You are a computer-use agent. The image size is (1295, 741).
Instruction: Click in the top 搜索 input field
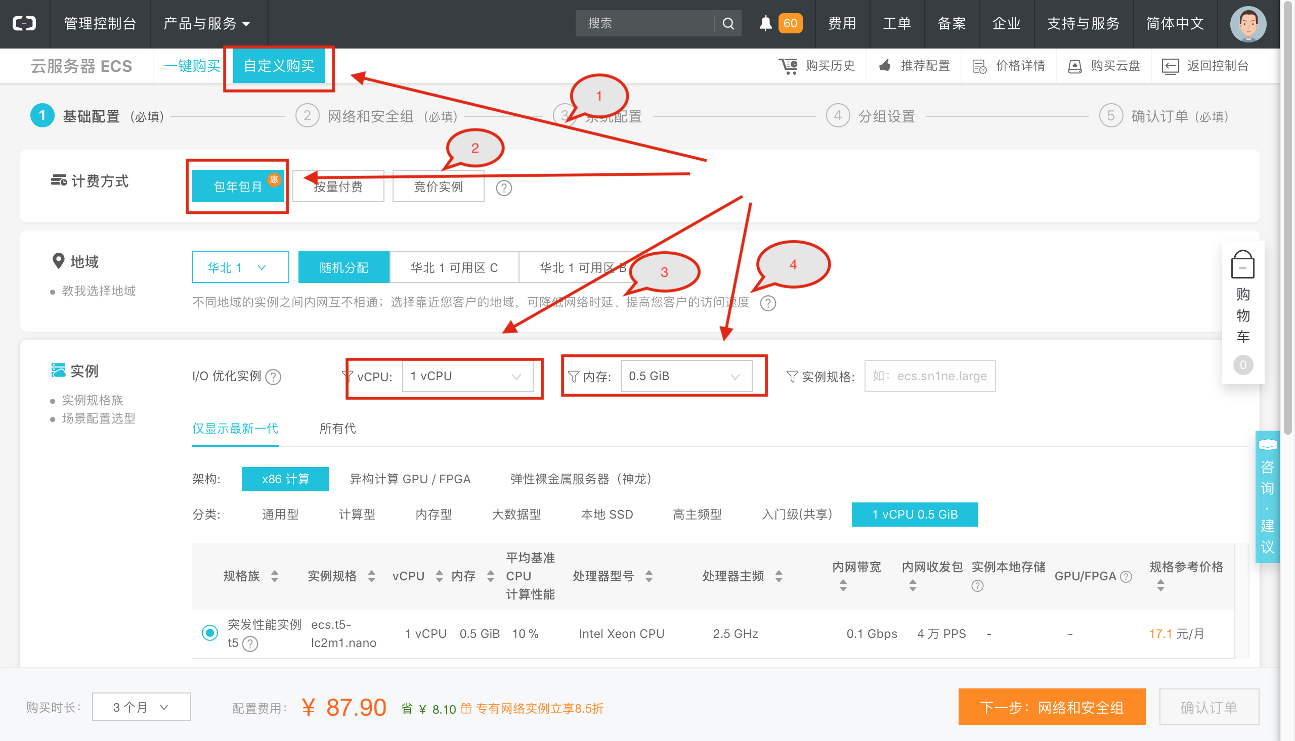click(645, 23)
